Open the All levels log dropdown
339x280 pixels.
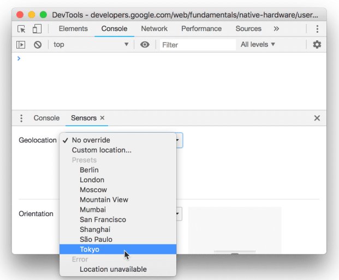258,45
